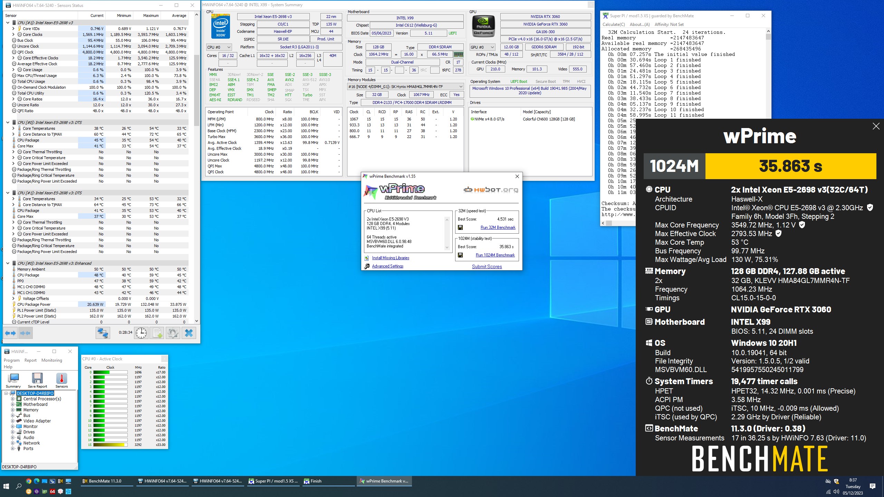Click Run 32M Benchmark link
Viewport: 884px width, 497px height.
tap(498, 228)
